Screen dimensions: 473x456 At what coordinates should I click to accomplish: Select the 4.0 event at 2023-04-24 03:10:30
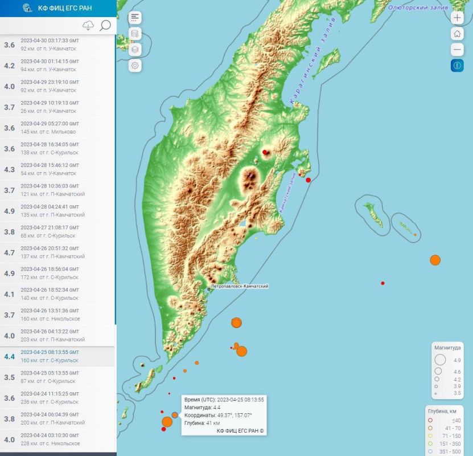57,439
